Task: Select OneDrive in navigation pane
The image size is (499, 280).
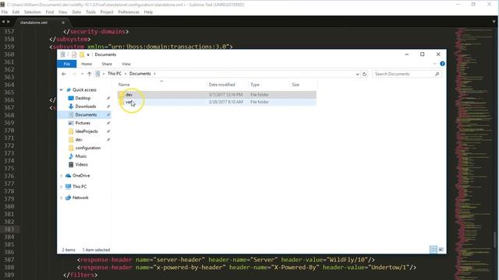Action: point(81,176)
